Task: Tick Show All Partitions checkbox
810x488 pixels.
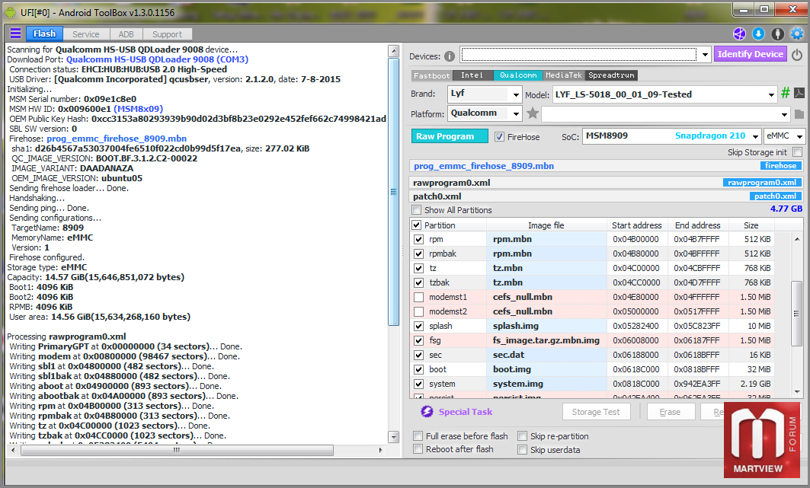Action: (x=416, y=210)
